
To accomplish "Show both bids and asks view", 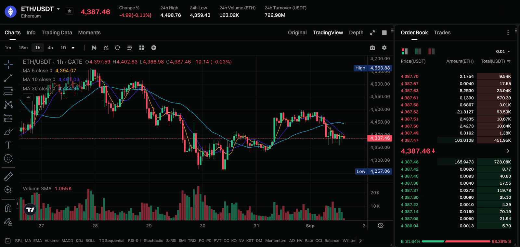I will (405, 51).
